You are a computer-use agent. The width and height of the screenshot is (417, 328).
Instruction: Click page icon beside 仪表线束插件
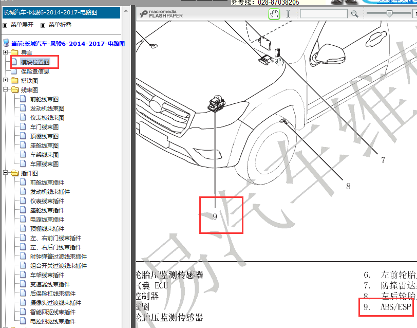[x=23, y=201]
